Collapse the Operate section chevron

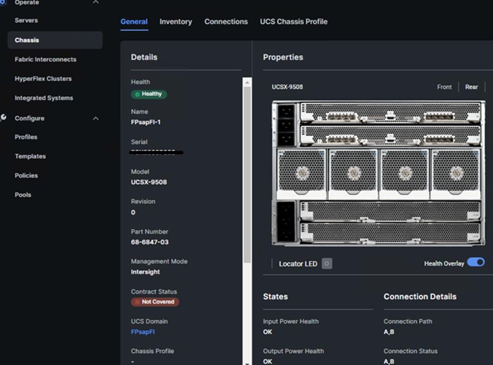click(95, 2)
